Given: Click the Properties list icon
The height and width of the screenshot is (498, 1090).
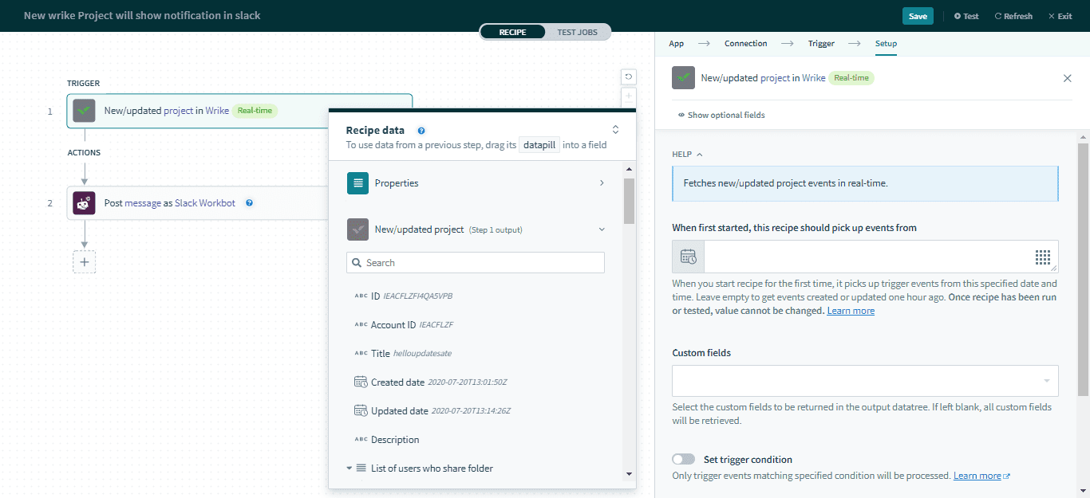Looking at the screenshot, I should click(x=357, y=183).
